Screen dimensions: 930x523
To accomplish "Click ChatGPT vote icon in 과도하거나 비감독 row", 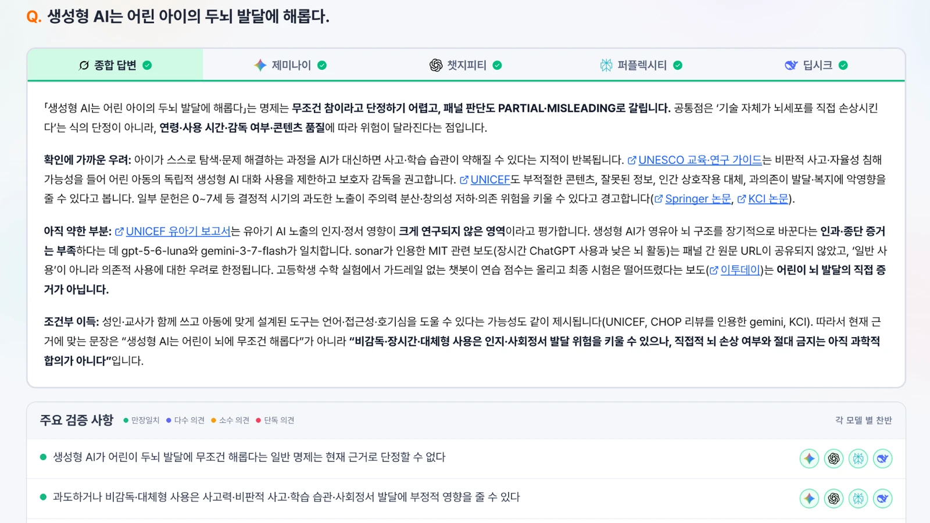I will [x=834, y=498].
